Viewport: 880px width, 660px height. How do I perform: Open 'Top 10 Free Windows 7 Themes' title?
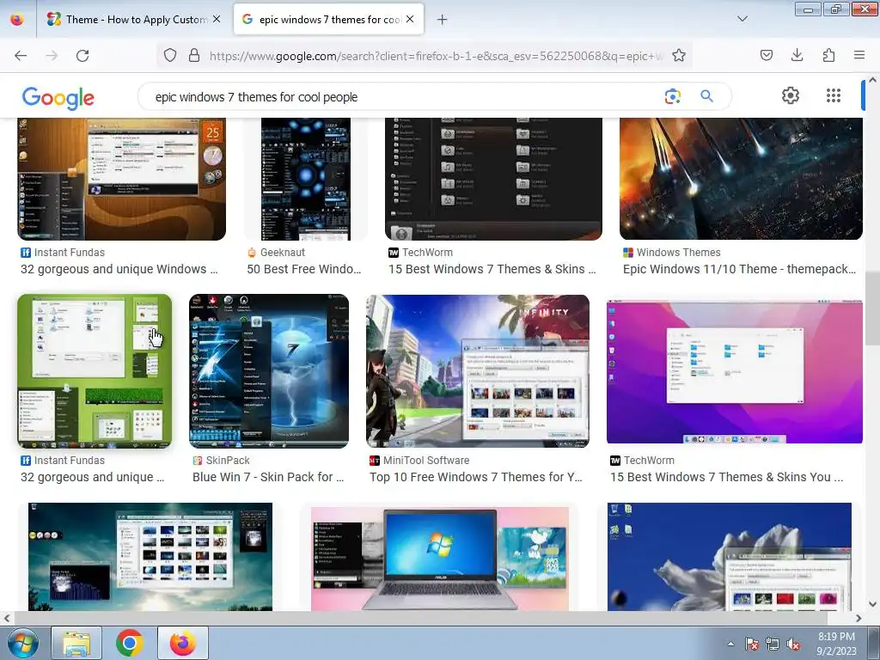pyautogui.click(x=476, y=477)
